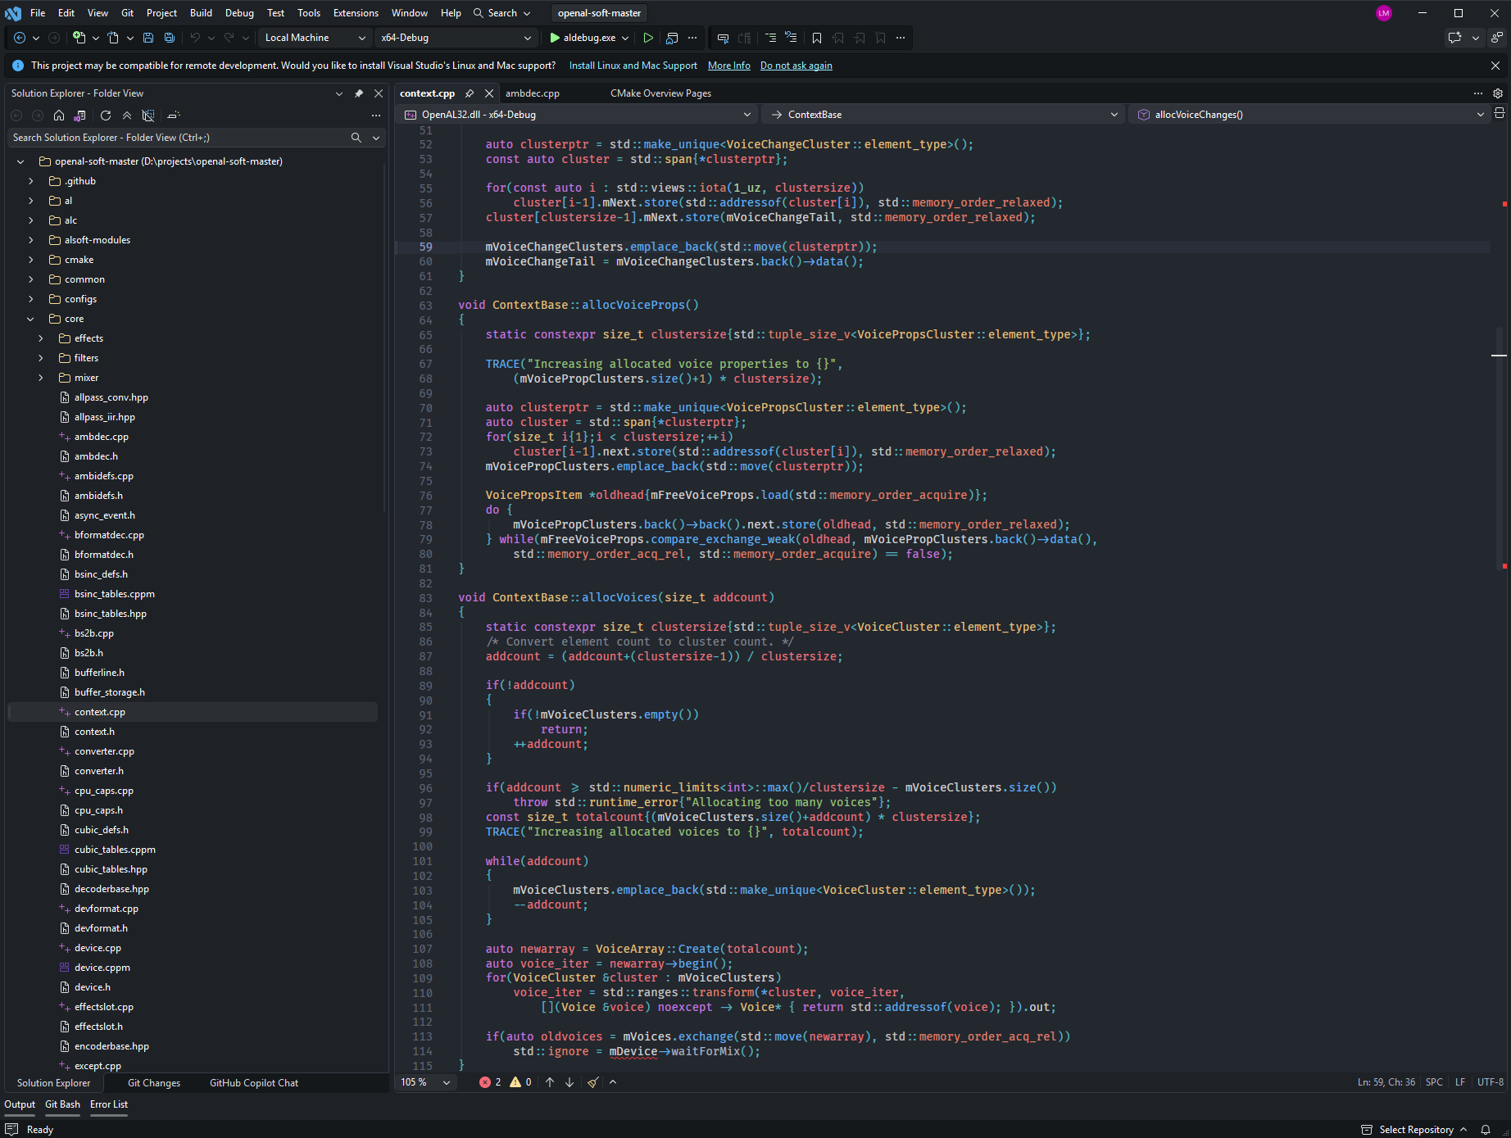
Task: Start aldebug.exe with the green play button
Action: [582, 38]
